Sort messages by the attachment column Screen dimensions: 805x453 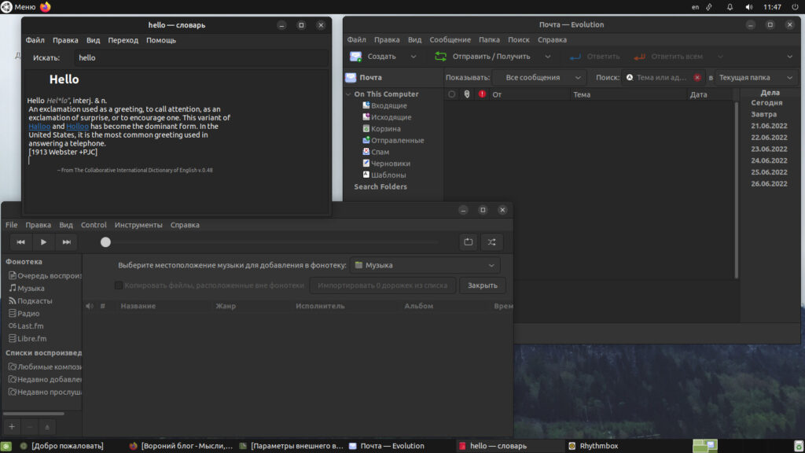point(467,94)
